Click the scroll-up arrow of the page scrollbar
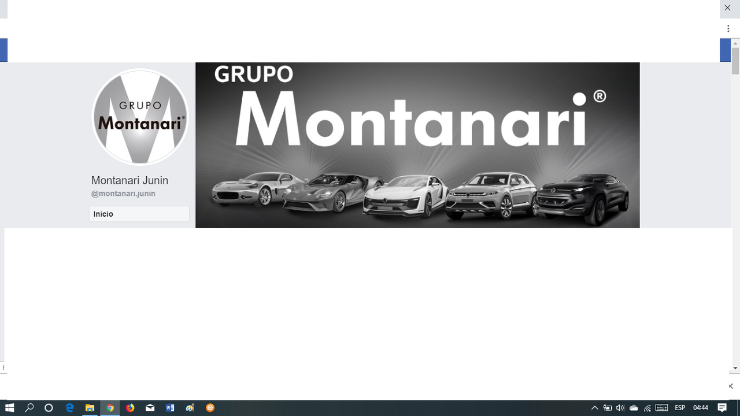Viewport: 740px width, 416px height. tap(735, 43)
